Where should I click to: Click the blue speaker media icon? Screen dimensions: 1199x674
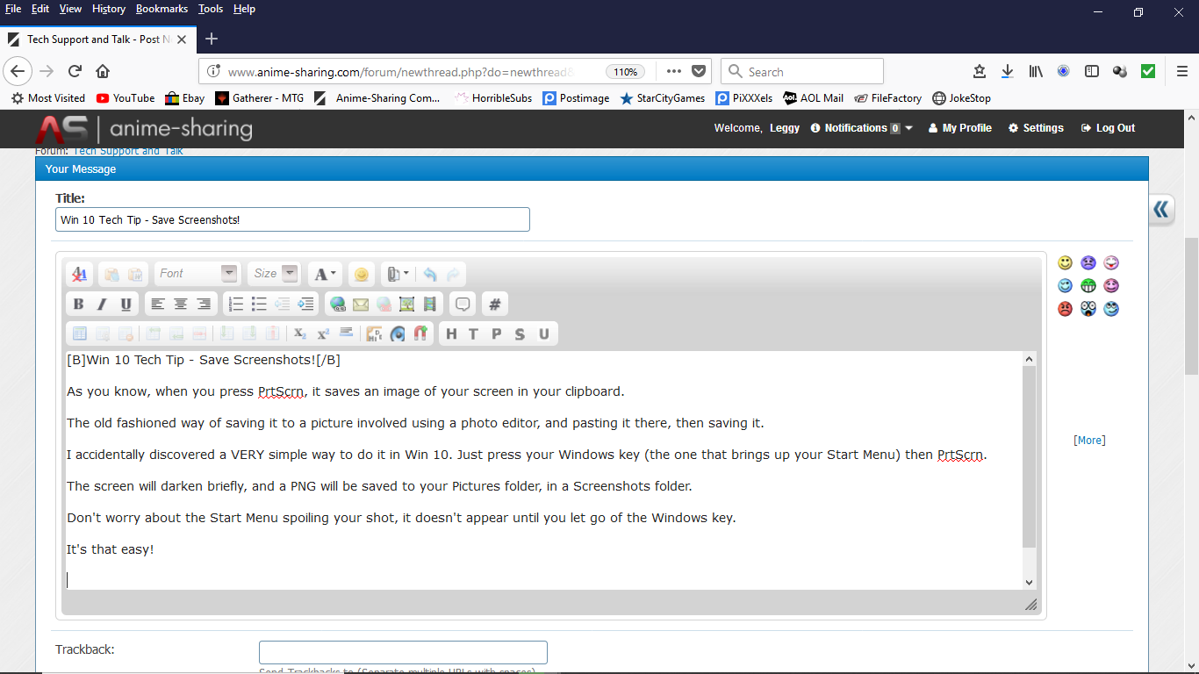tap(398, 333)
